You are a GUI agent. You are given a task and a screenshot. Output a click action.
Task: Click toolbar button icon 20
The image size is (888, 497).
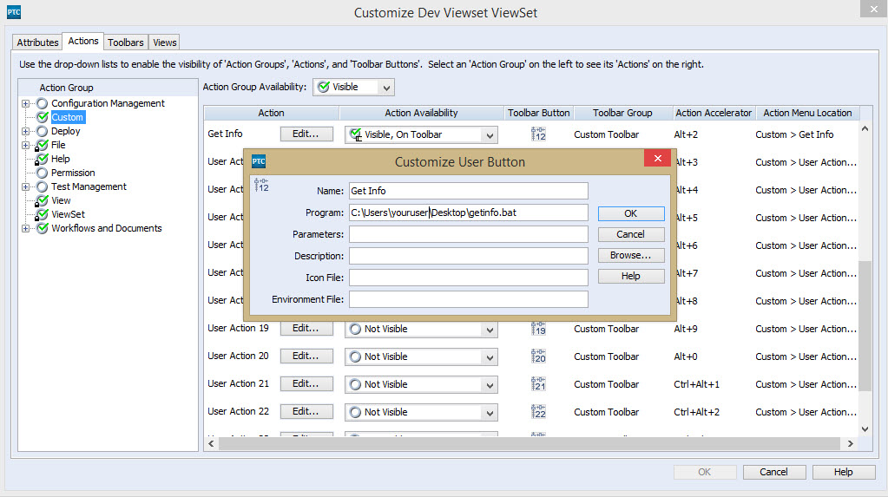[x=538, y=356]
